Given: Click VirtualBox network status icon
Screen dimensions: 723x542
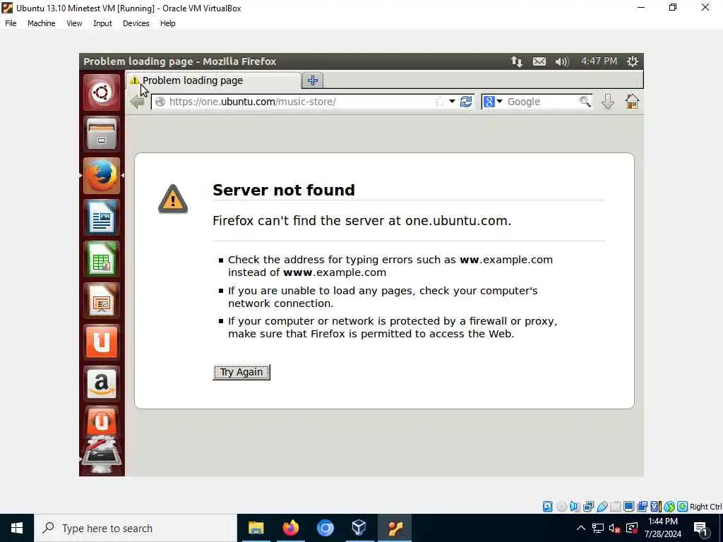Looking at the screenshot, I should 588,507.
